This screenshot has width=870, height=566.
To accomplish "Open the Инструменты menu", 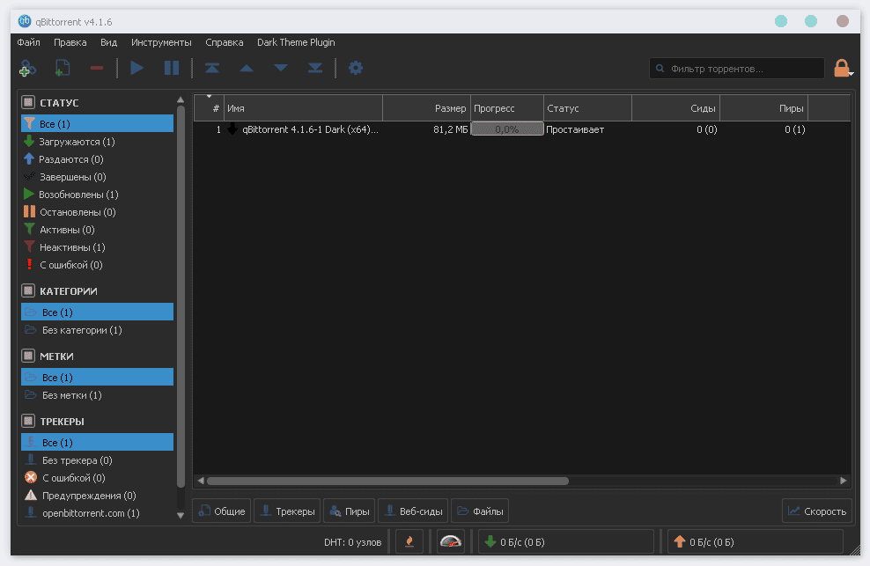I will [161, 42].
